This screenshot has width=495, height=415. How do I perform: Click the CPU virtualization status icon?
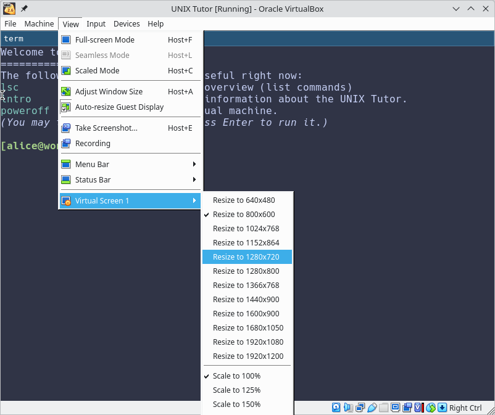[418, 408]
